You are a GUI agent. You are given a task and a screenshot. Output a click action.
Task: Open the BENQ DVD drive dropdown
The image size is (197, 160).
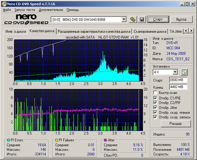124,20
